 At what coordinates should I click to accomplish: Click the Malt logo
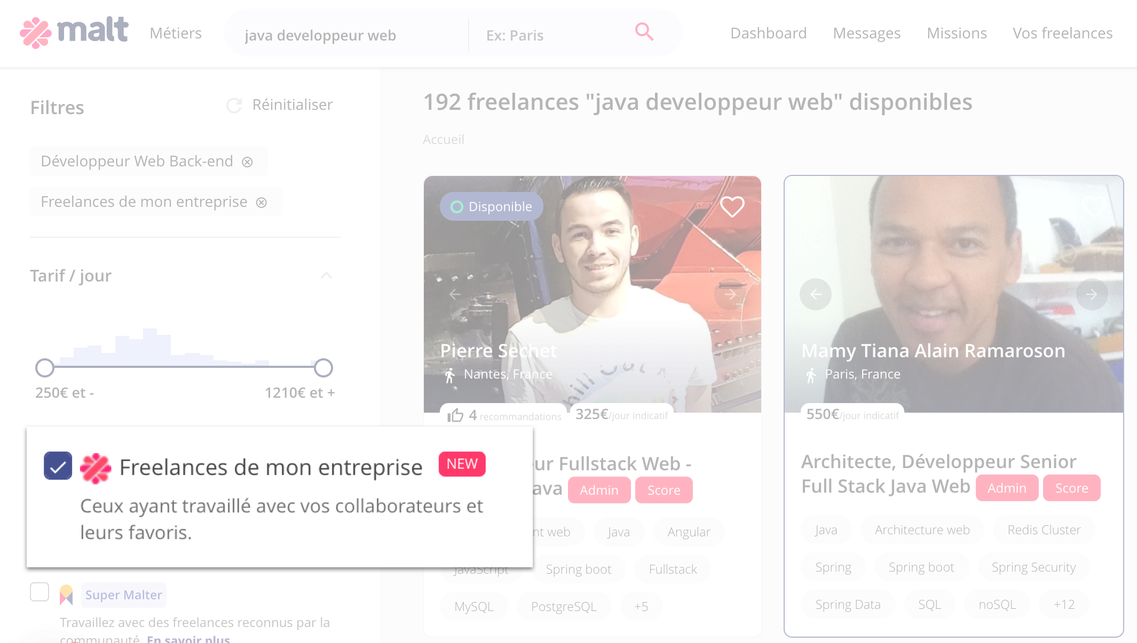pos(74,32)
